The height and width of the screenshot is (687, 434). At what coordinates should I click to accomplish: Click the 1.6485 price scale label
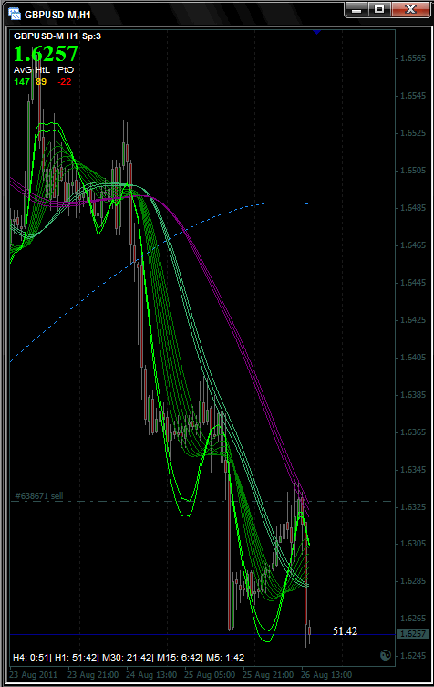(413, 208)
